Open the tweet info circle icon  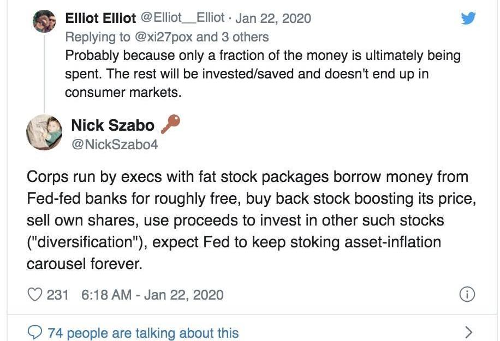(x=466, y=295)
